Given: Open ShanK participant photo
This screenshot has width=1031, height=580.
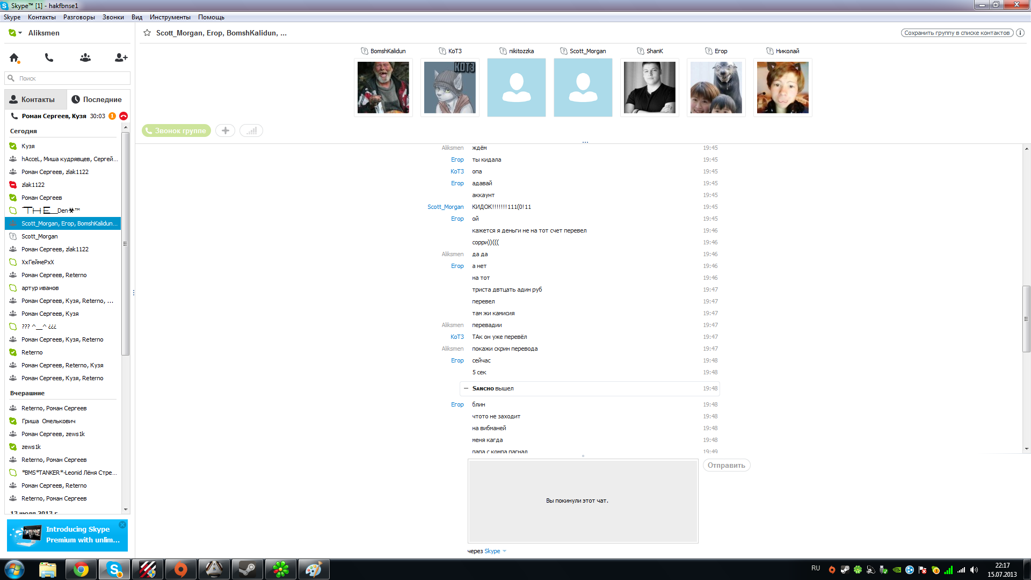Looking at the screenshot, I should [x=650, y=88].
